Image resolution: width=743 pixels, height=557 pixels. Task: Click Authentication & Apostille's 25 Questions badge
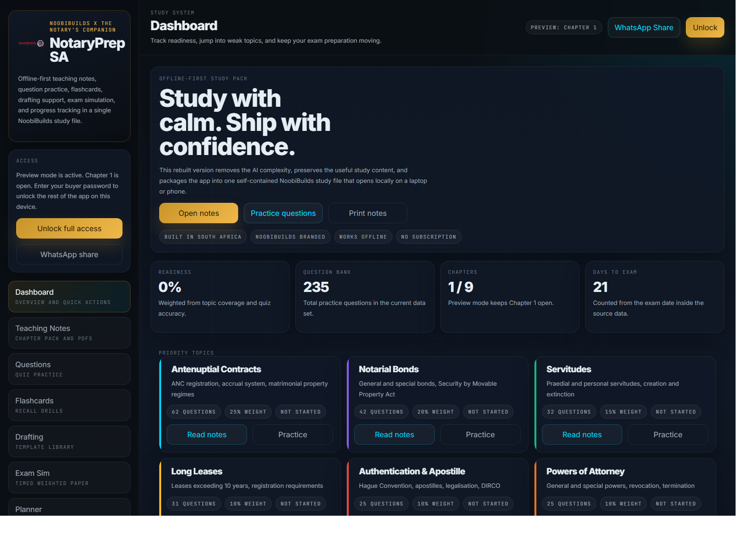pos(381,504)
